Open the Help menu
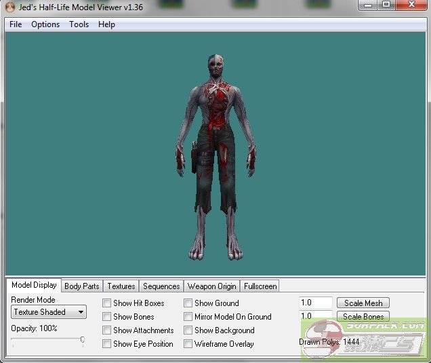Screen dimensions: 431x363 click(x=106, y=24)
